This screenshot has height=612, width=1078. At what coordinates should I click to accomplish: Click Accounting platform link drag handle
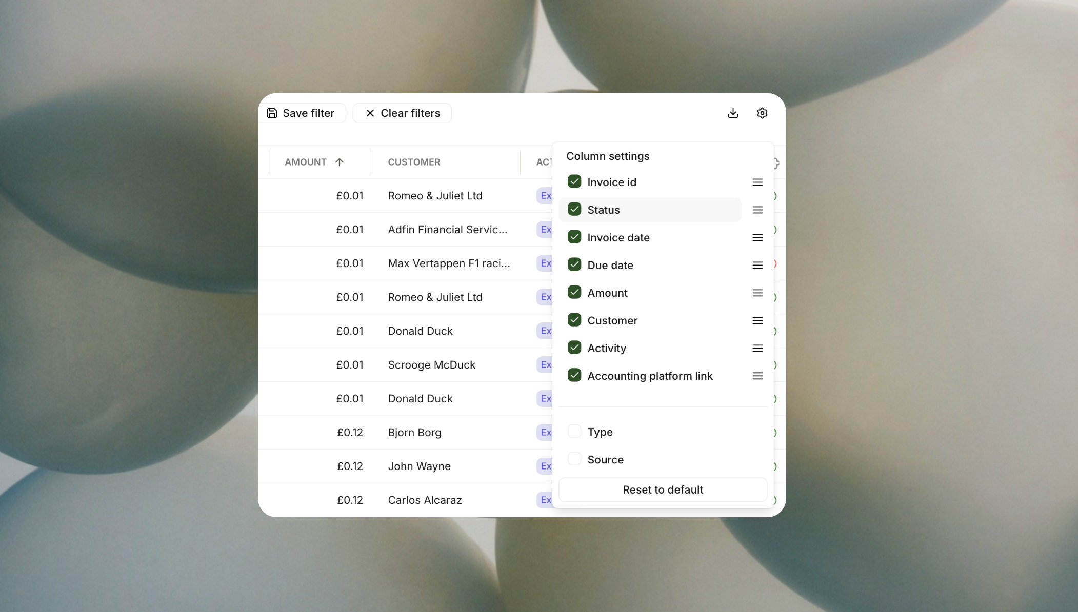[757, 376]
